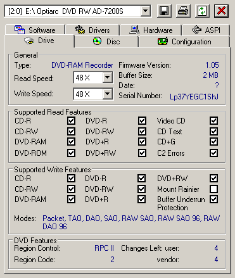Image resolution: width=235 pixels, height=278 pixels.
Task: Select the Drive tab
Action: click(x=39, y=41)
